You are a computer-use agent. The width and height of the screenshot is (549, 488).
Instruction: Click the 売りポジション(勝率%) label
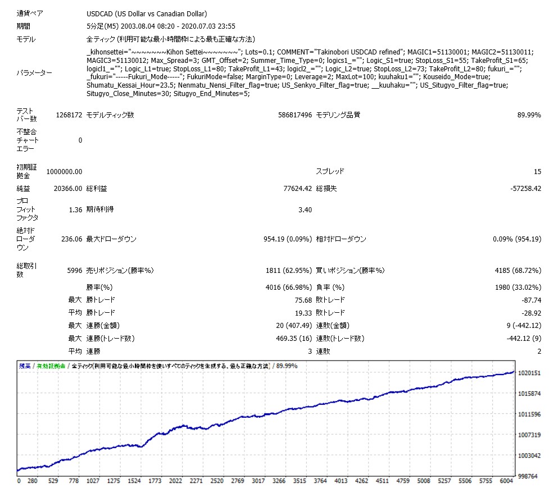(x=120, y=271)
